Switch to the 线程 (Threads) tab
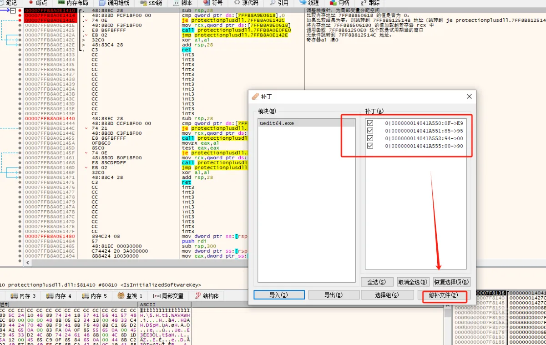Image resolution: width=546 pixels, height=345 pixels. [309, 3]
